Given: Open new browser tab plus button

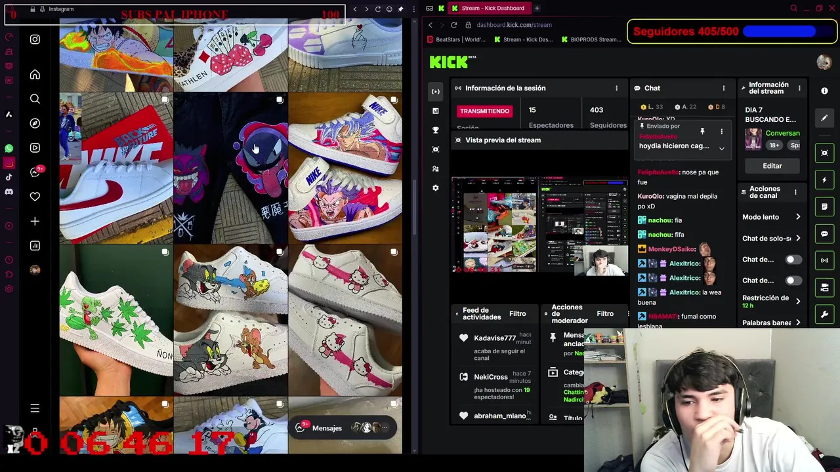Looking at the screenshot, I should 537,9.
